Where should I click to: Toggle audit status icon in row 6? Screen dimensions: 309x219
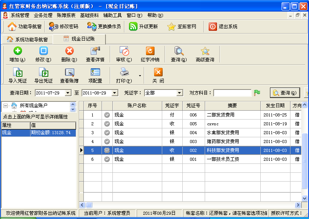(107, 159)
